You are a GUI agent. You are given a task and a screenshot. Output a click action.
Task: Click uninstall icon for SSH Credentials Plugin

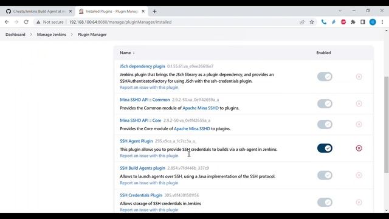359,203
